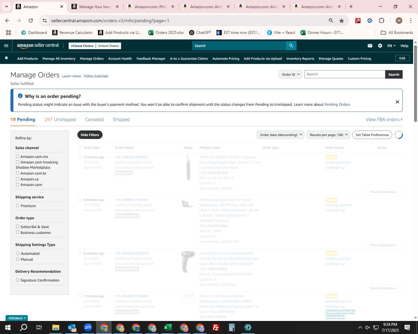Select the Manual shipping settings radio
Image resolution: width=418 pixels, height=334 pixels.
click(x=18, y=259)
